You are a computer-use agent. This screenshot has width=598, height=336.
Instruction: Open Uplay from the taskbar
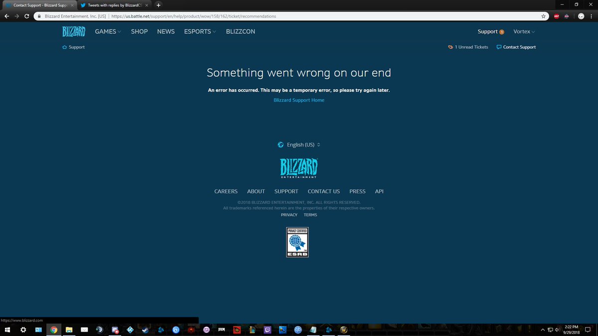click(x=176, y=330)
